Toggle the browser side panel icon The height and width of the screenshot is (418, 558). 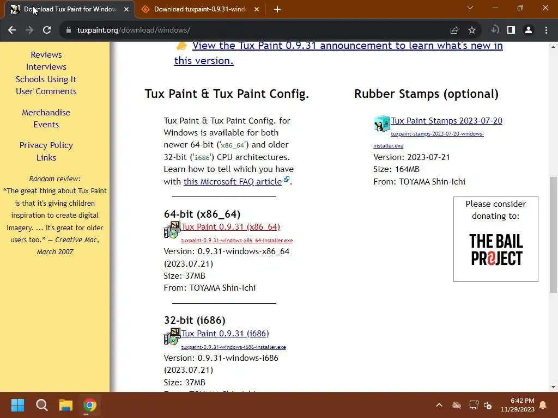click(x=511, y=30)
